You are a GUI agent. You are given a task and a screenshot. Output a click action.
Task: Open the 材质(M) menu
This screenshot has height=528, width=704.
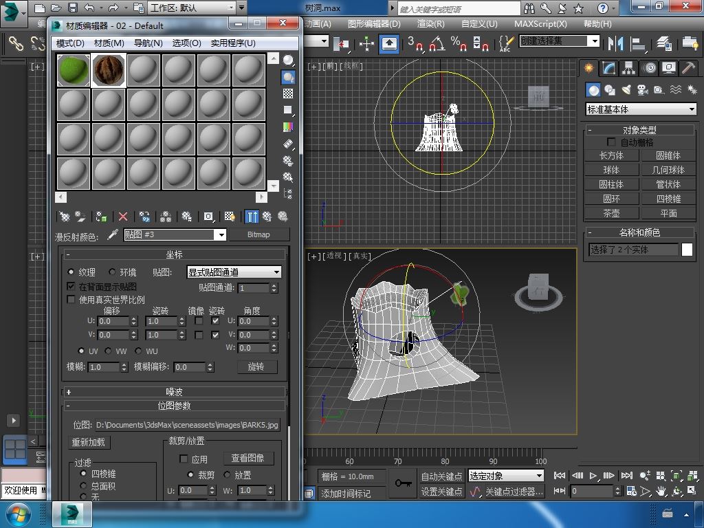tap(109, 43)
